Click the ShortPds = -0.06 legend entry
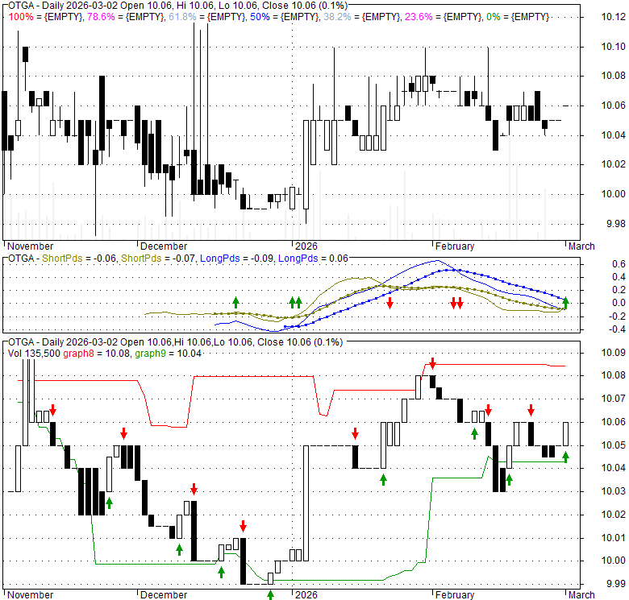This screenshot has width=629, height=600. point(79,259)
